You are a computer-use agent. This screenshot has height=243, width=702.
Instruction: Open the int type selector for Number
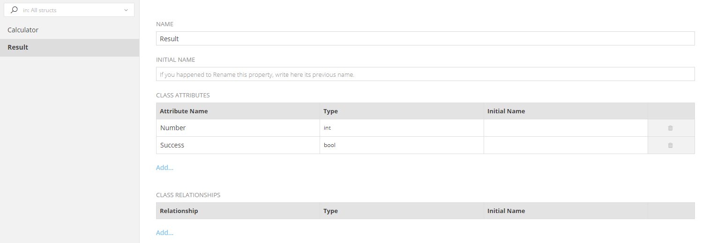coord(401,128)
